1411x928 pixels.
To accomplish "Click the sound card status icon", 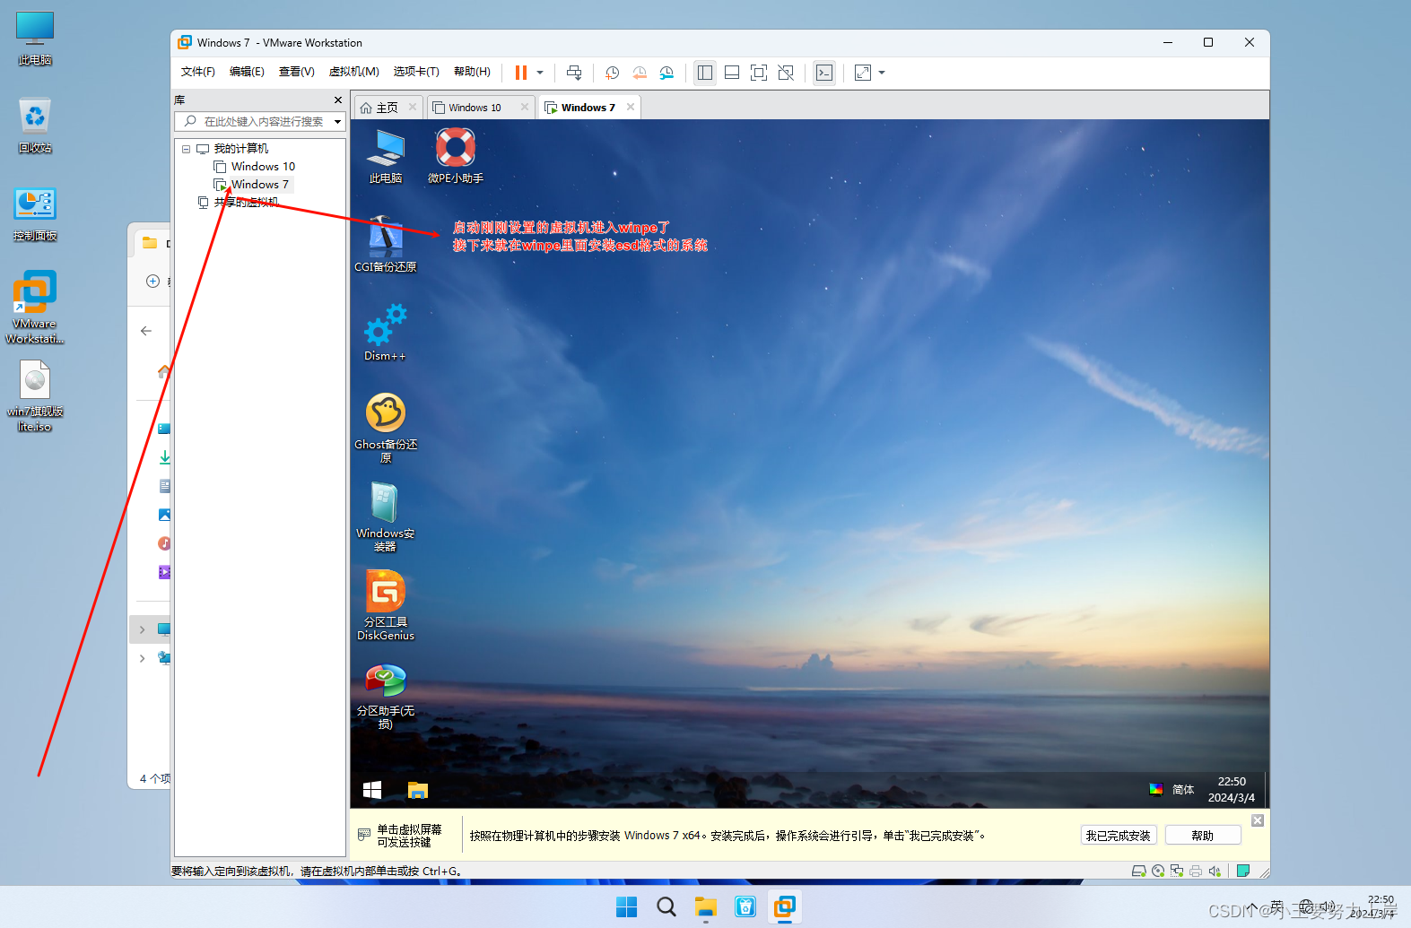I will pos(1215,871).
